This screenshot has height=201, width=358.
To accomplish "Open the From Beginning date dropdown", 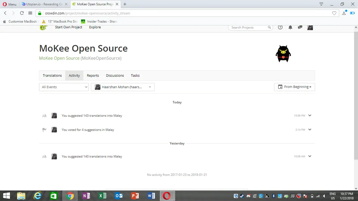I will click(x=295, y=87).
